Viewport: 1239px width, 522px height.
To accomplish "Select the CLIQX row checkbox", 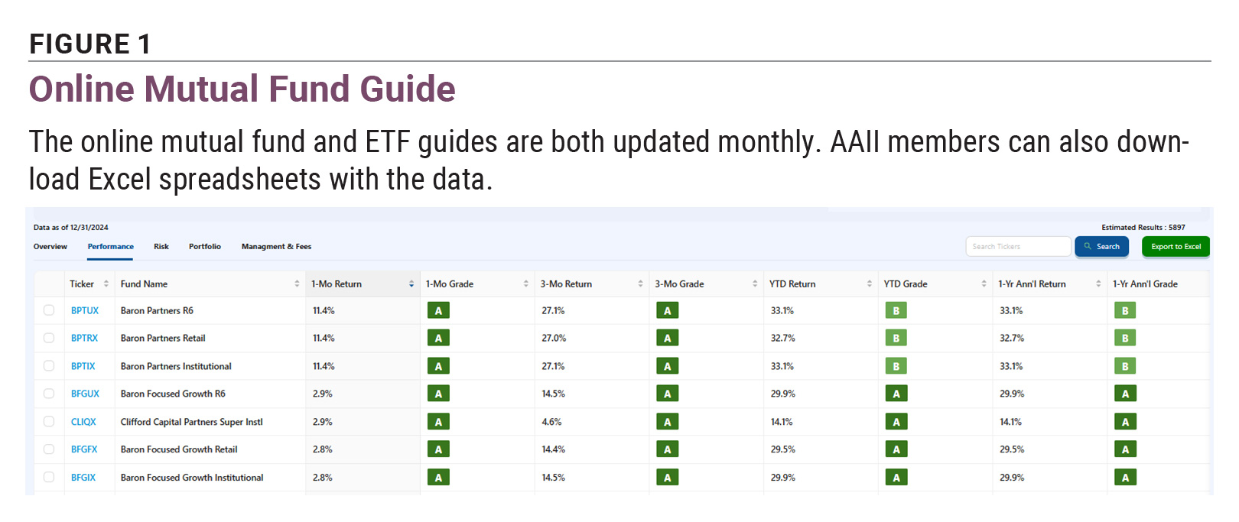I will click(49, 422).
